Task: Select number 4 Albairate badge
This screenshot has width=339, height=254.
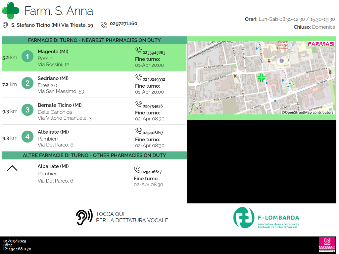Action: tap(27, 137)
